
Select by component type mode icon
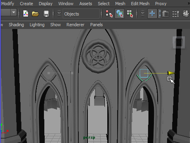coord(130,14)
